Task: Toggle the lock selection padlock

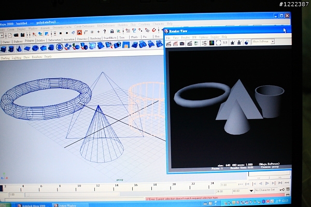Action: [x=112, y=31]
